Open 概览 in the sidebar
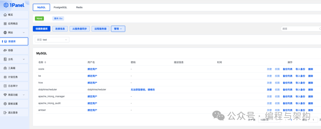Image resolution: width=321 pixels, height=129 pixels. click(14, 15)
